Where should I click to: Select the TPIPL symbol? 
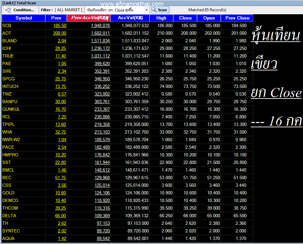pyautogui.click(x=9, y=125)
